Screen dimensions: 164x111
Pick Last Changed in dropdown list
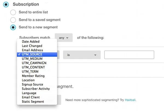click(x=32, y=46)
